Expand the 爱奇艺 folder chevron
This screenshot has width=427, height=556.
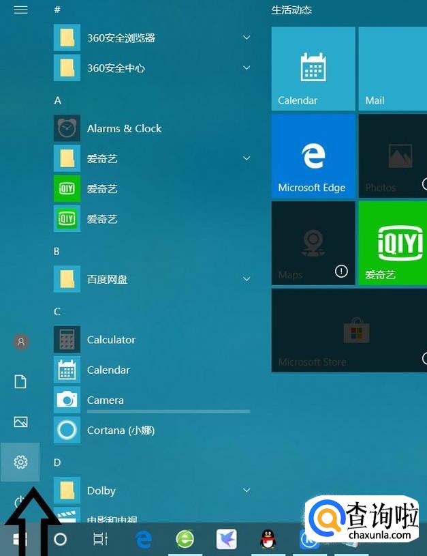click(x=247, y=158)
